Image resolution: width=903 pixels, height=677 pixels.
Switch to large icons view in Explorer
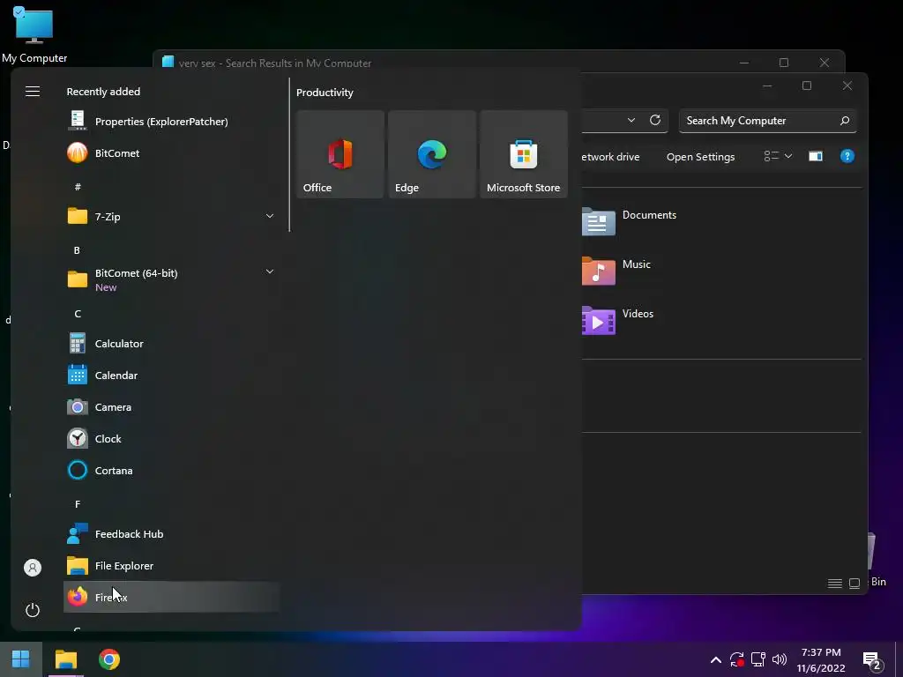coord(854,584)
